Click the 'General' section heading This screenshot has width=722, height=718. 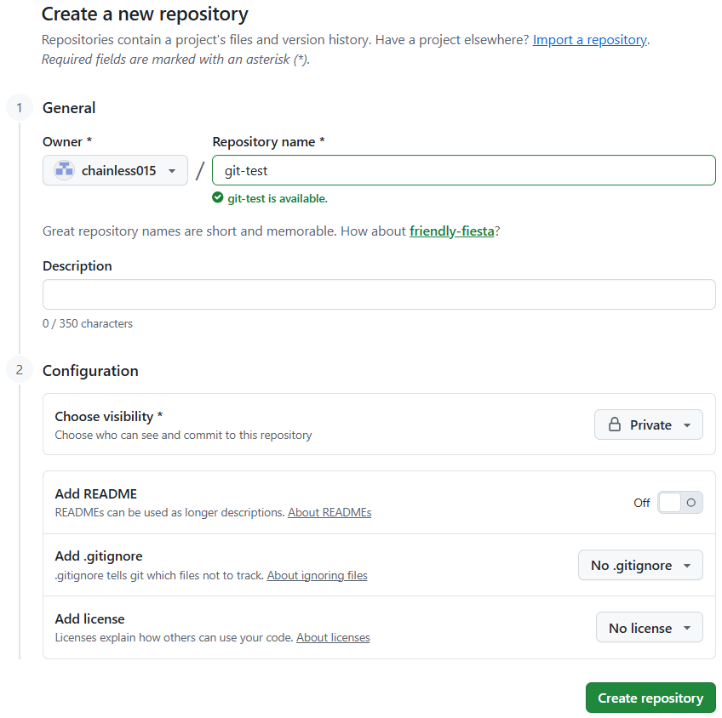(69, 108)
